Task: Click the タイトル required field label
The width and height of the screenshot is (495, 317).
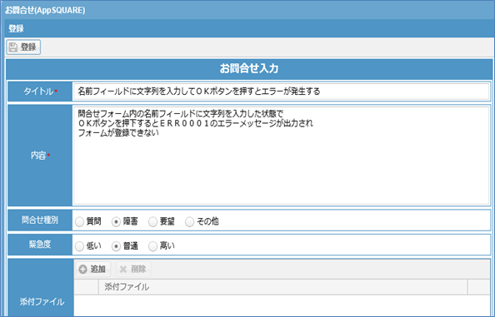Action: coord(40,92)
